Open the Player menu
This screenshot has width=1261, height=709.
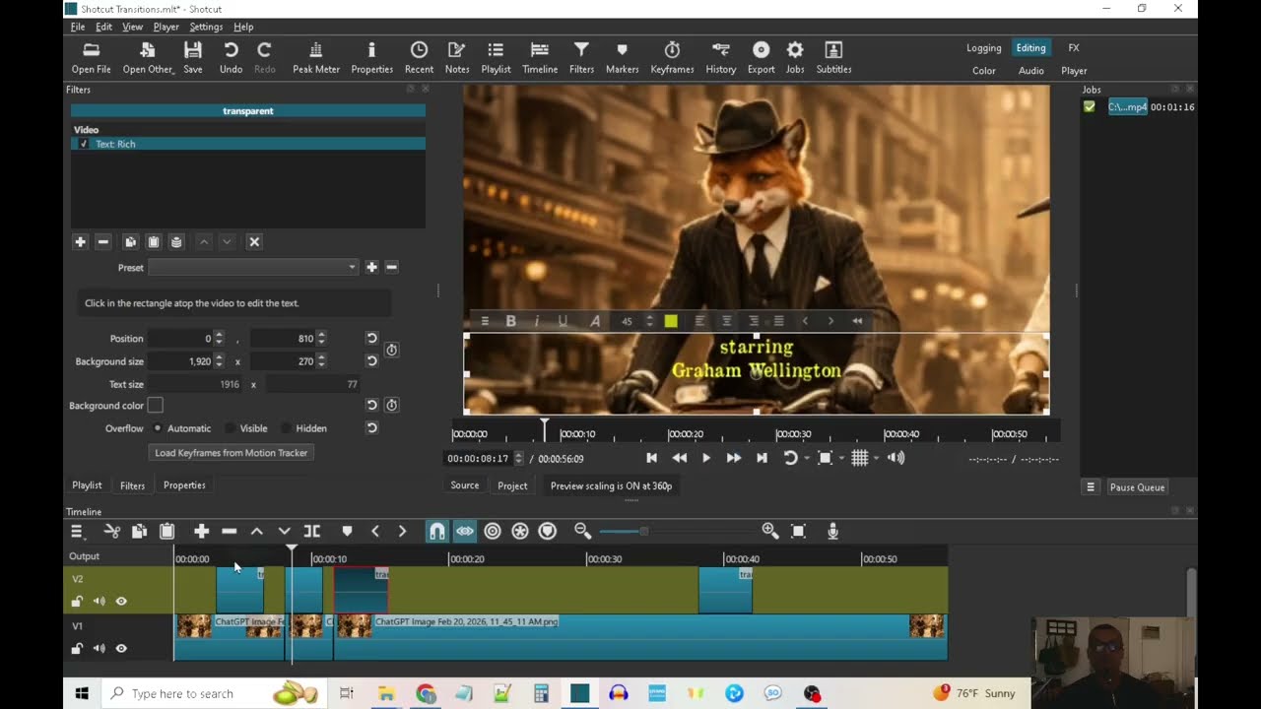166,27
